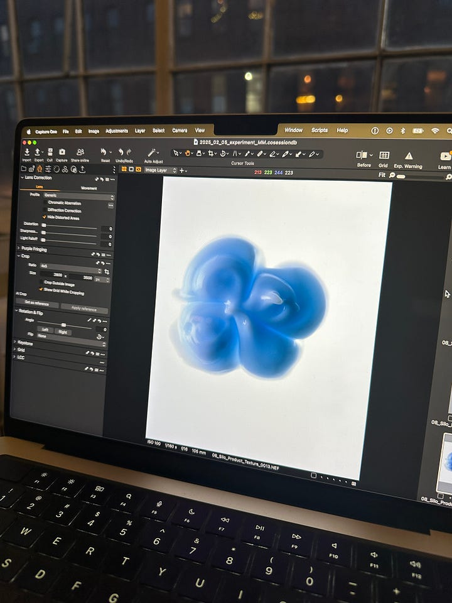
Task: Click the Apply reference button
Action: point(83,308)
